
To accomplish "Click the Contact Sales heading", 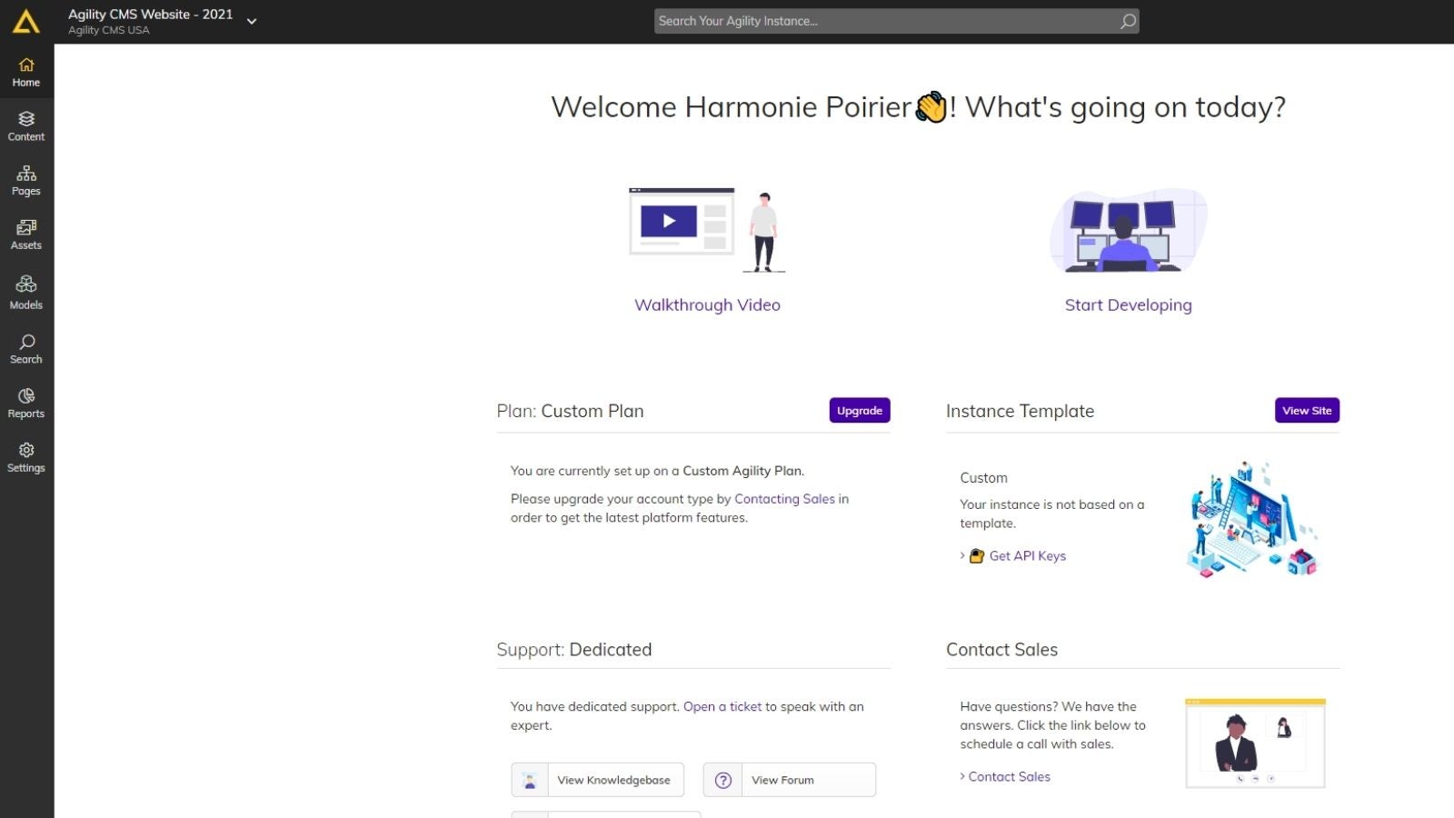I will [x=1001, y=650].
